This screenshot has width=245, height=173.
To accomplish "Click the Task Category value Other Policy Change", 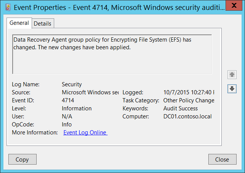I will [x=189, y=100].
